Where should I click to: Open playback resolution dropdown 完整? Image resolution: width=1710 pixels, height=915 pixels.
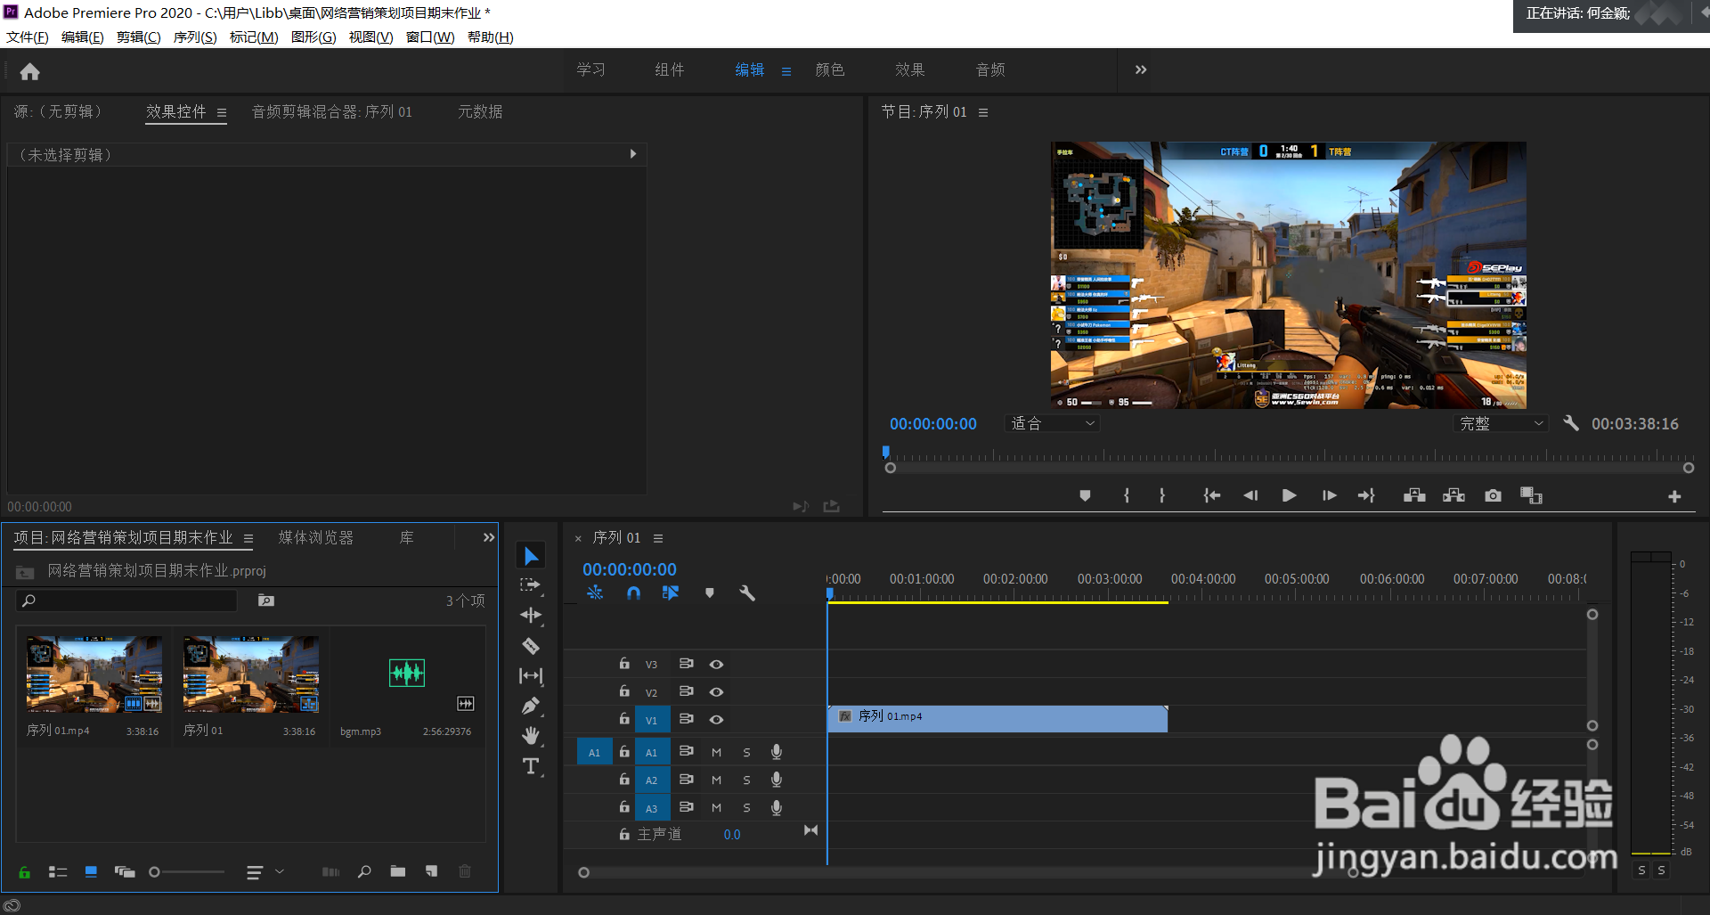(x=1501, y=424)
